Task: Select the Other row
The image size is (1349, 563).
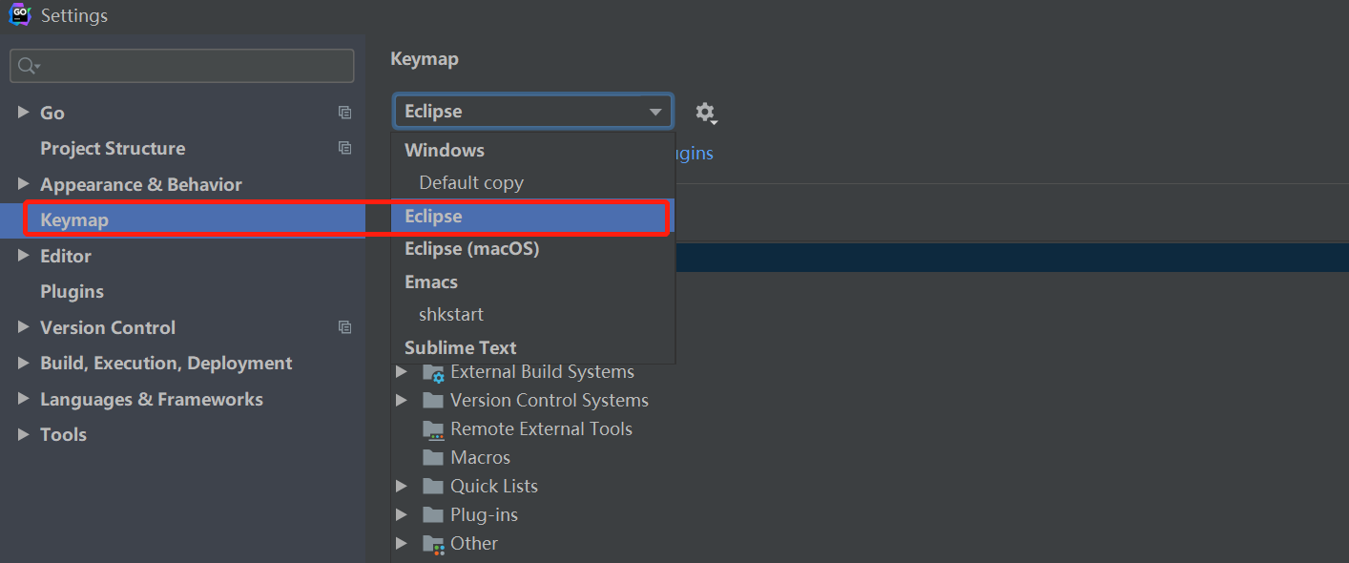Action: point(474,543)
